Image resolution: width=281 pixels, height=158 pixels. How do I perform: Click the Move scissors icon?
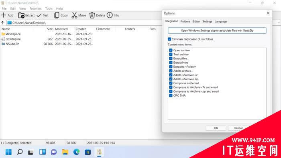pyautogui.click(x=74, y=15)
